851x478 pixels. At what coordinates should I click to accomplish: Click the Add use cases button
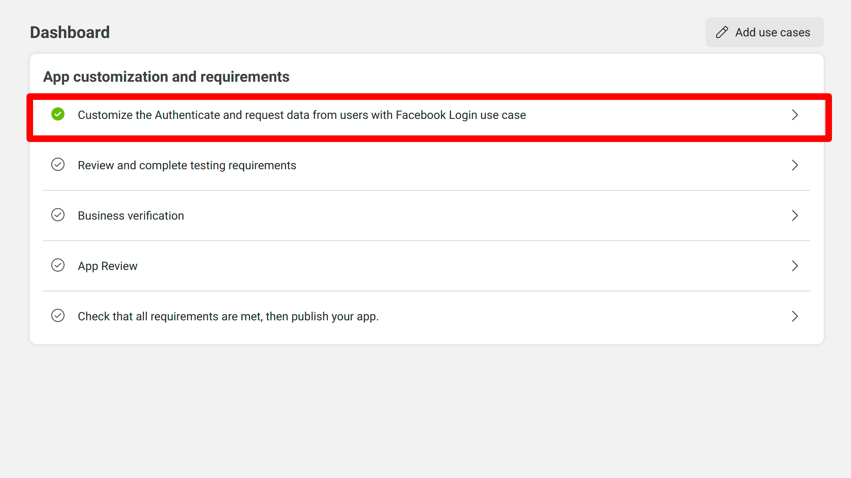(764, 32)
